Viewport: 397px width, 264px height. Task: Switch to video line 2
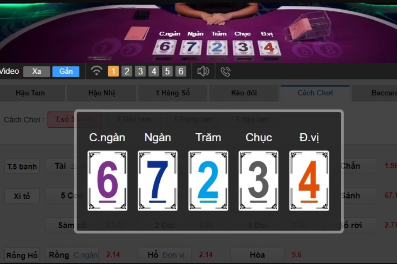127,71
